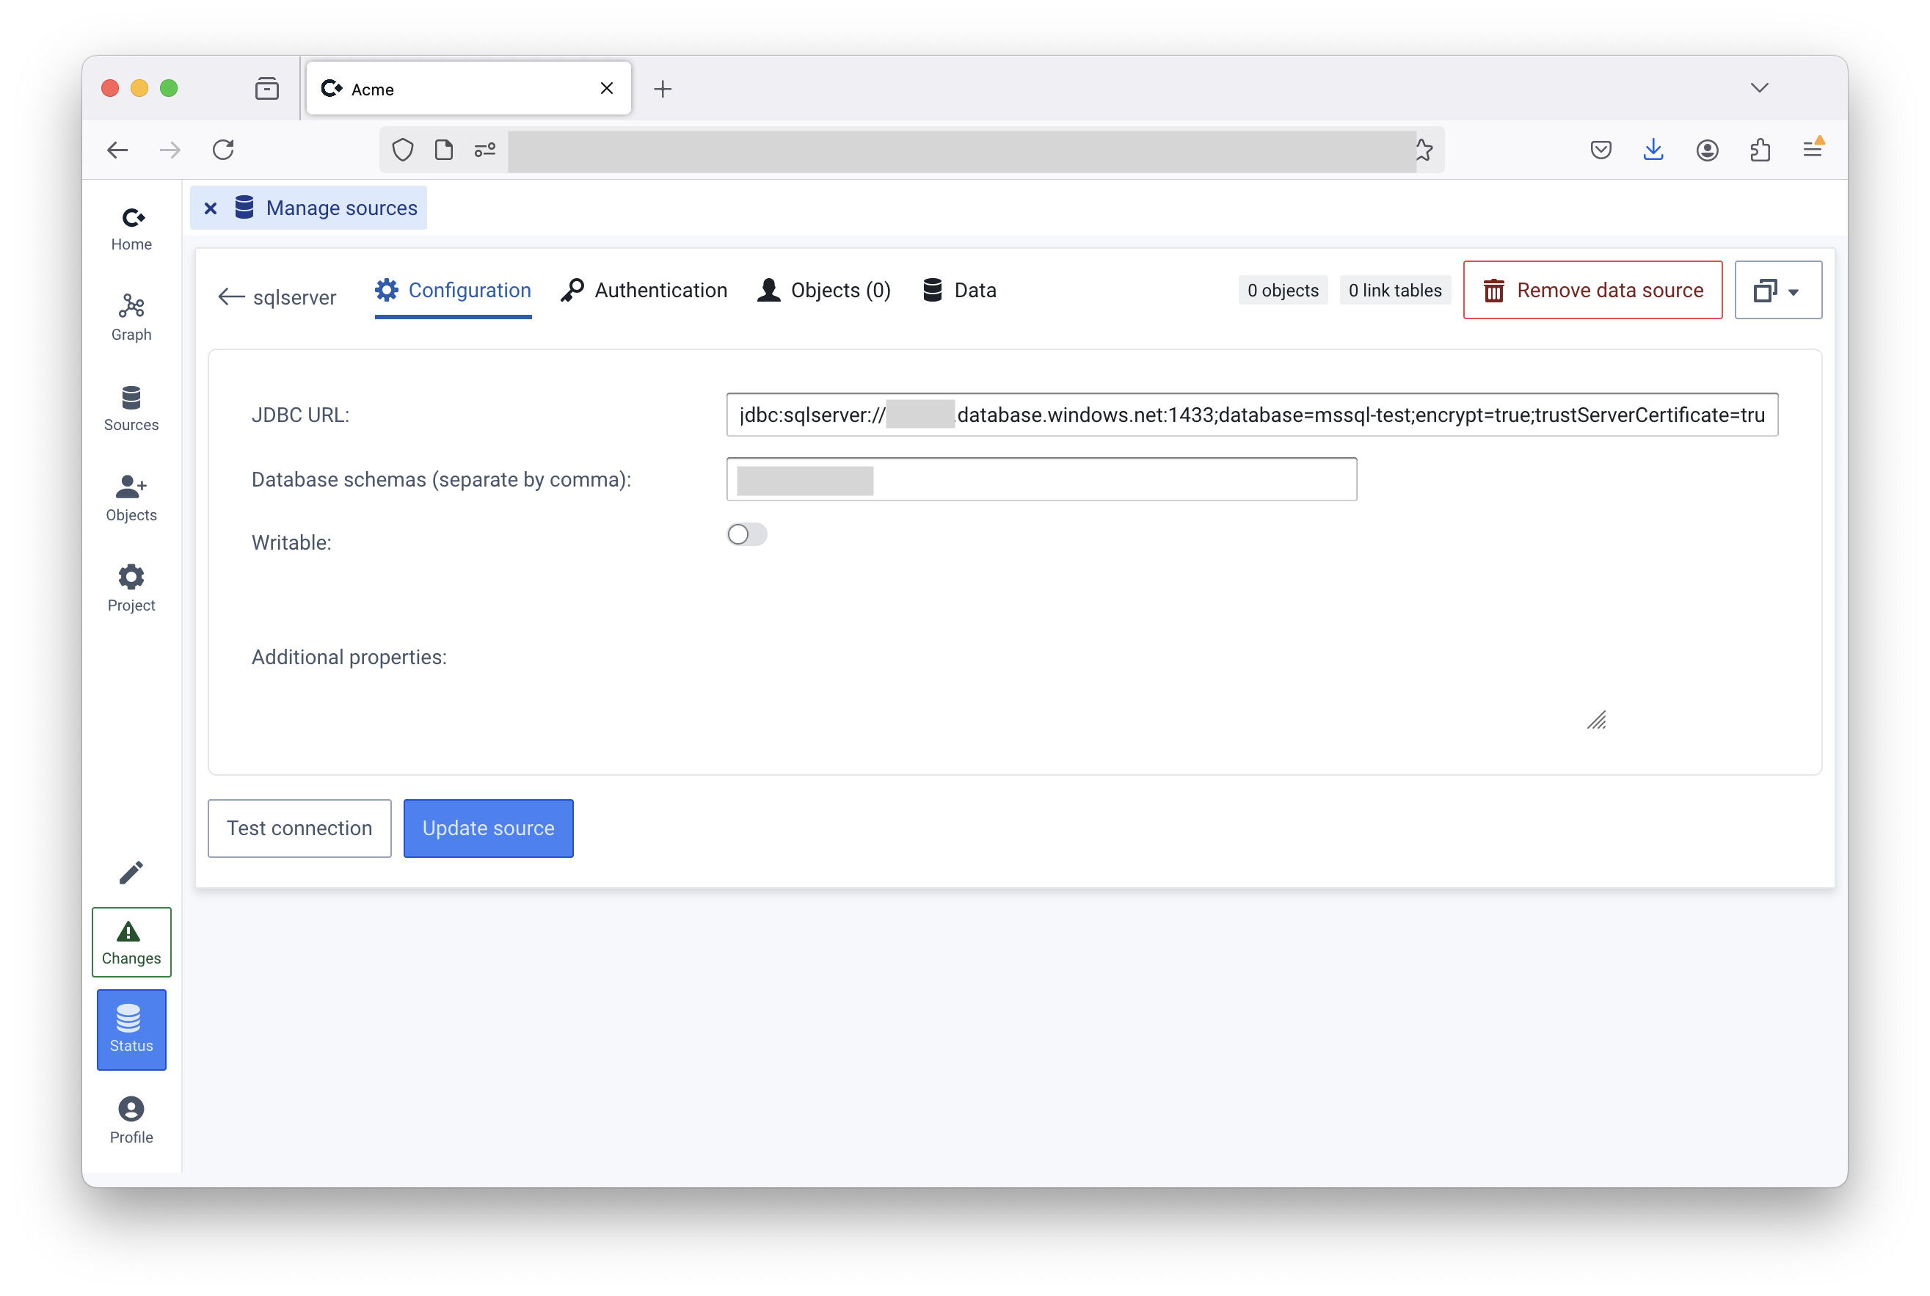
Task: Click the Configuration tab
Action: click(x=453, y=289)
